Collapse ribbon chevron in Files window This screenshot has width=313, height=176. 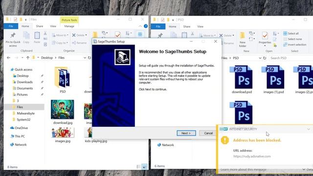(140, 26)
